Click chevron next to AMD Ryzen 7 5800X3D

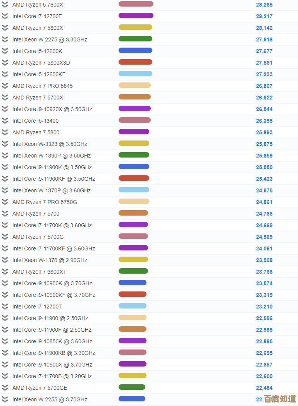pos(5,63)
